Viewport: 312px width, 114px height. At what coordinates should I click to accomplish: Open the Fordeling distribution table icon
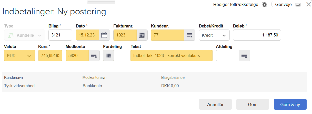[x=108, y=55]
